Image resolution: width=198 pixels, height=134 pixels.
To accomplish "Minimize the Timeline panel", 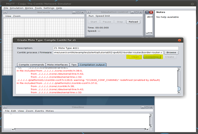I will pyautogui.click(x=143, y=107).
